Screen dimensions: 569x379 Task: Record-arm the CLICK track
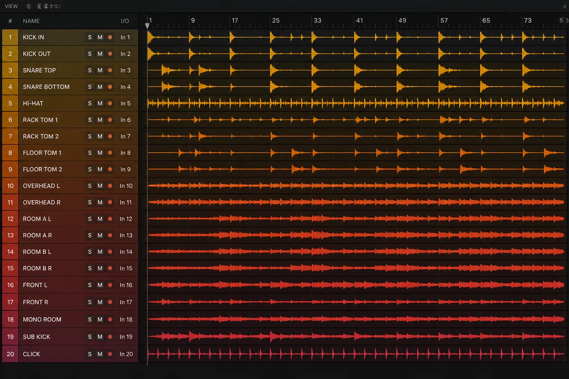(110, 354)
